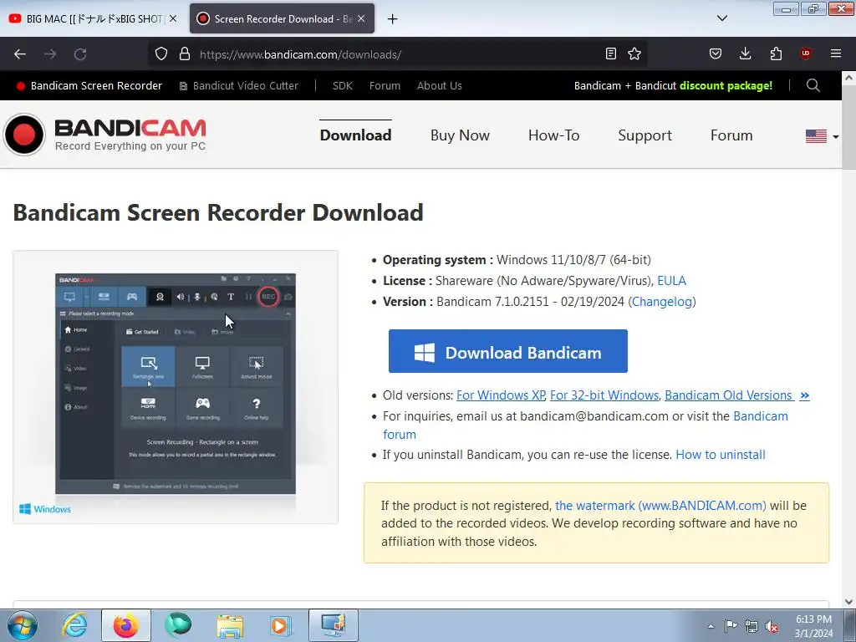Screen dimensions: 856x642
Task: Click the Bandicam red record logo
Action: pyautogui.click(x=24, y=135)
